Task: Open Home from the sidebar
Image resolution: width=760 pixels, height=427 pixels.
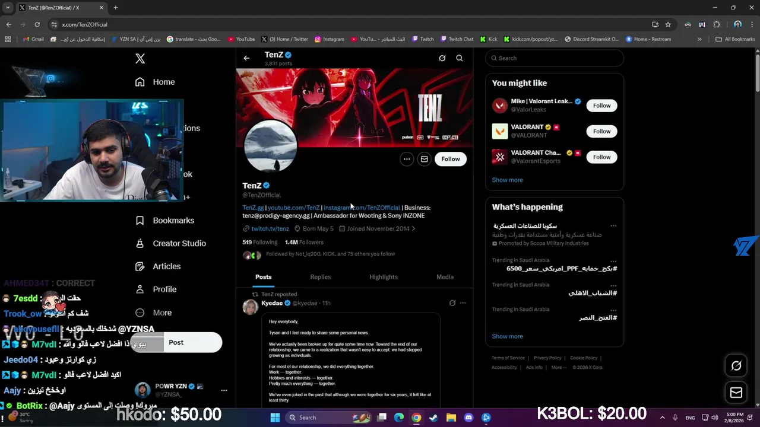Action: (155, 82)
